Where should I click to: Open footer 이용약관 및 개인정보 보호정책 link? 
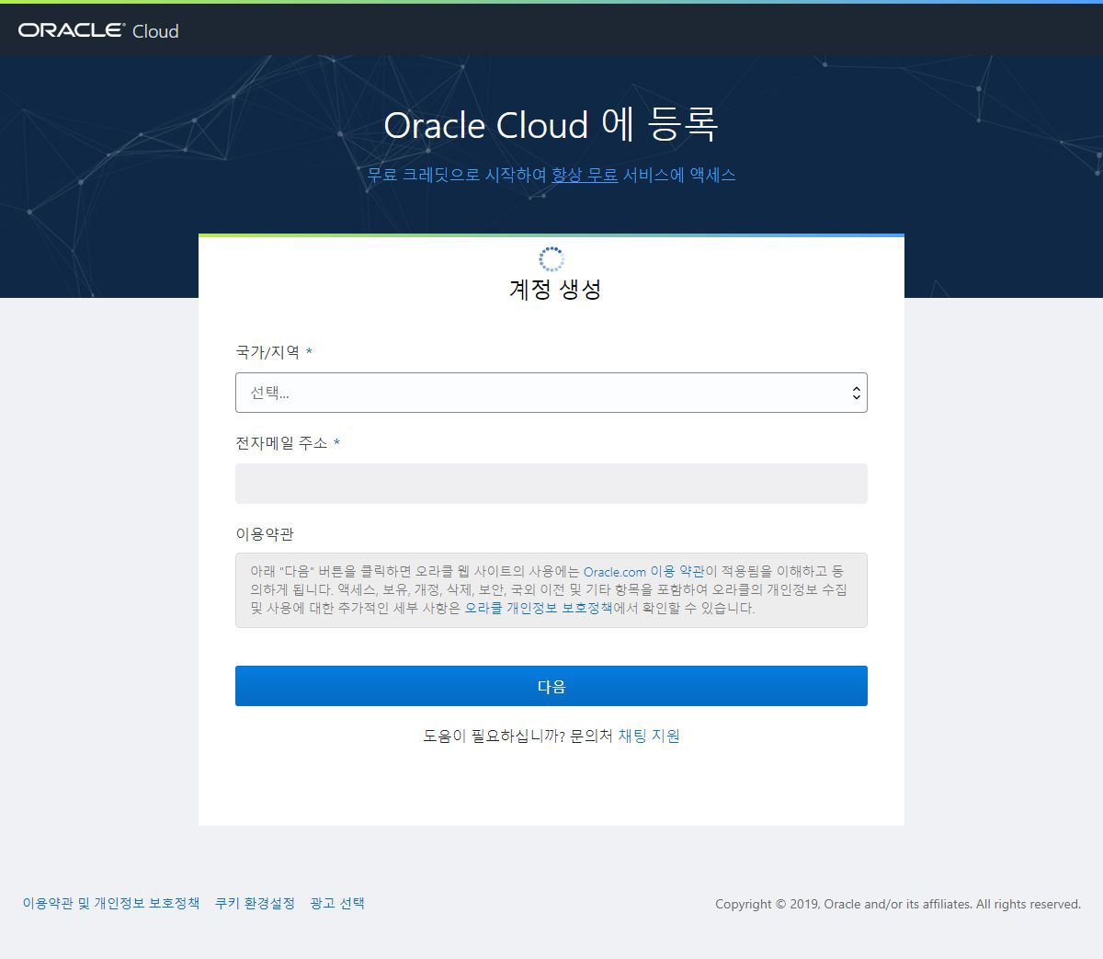click(x=111, y=903)
